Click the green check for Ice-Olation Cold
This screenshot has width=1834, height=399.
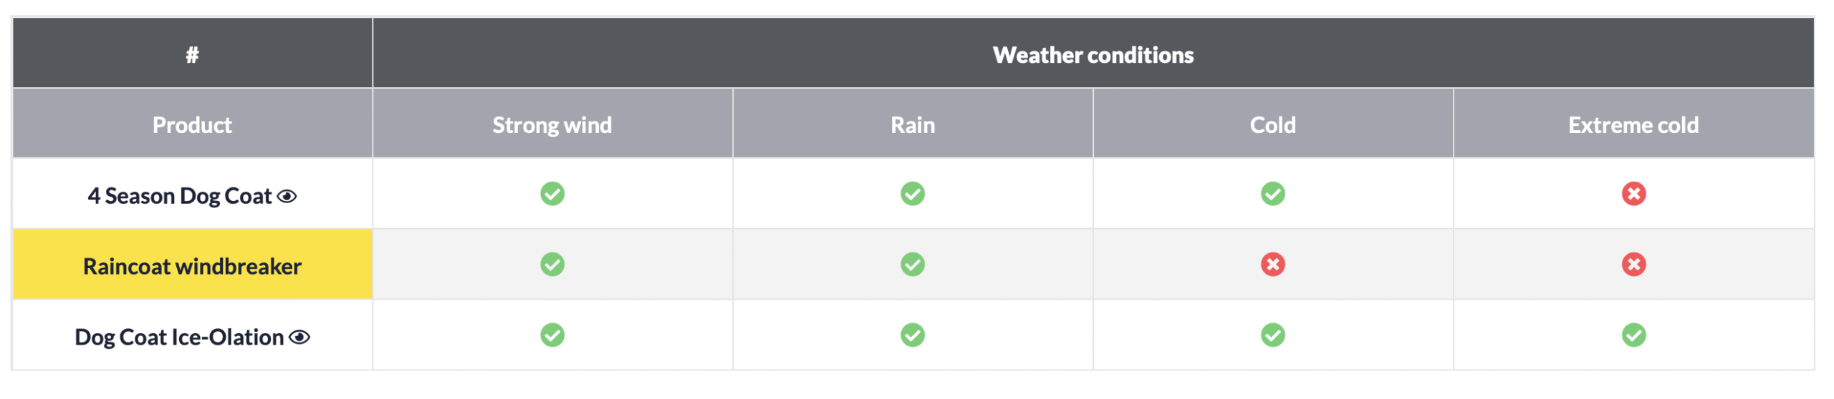click(1273, 335)
